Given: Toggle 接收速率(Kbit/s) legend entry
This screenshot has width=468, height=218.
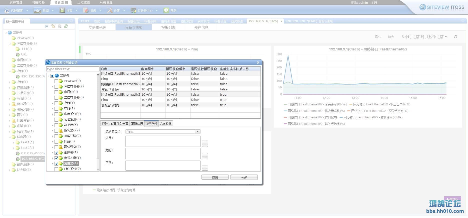Looking at the screenshot, I should [371, 117].
